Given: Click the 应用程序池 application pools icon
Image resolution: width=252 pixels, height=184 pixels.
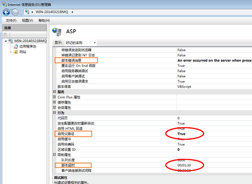Looking at the screenshot, I should tap(16, 46).
